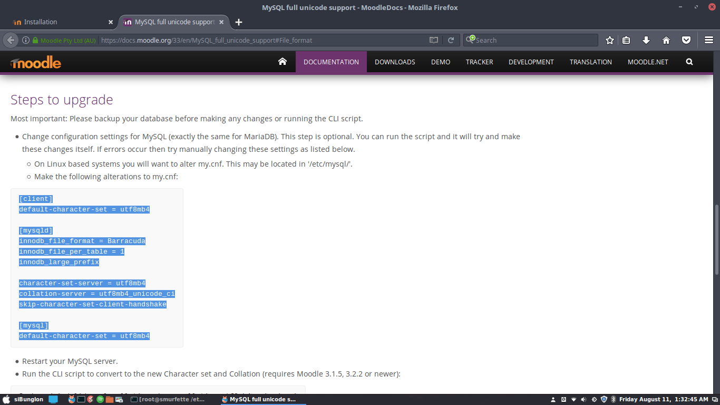Open the clock showing Friday August 11
This screenshot has width=720, height=405.
click(x=664, y=400)
